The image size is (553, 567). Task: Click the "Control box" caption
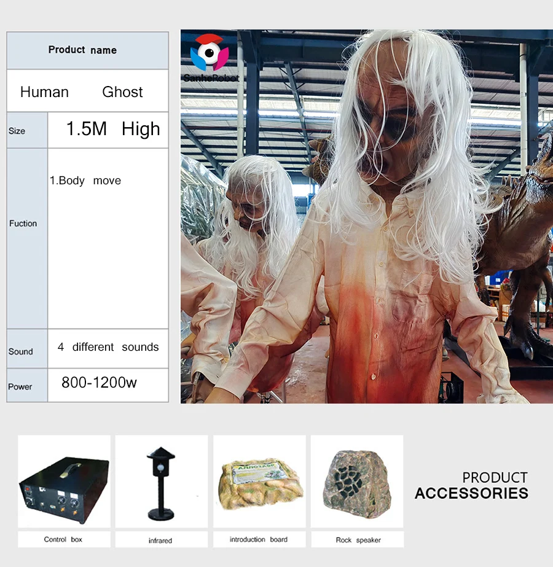click(x=63, y=539)
